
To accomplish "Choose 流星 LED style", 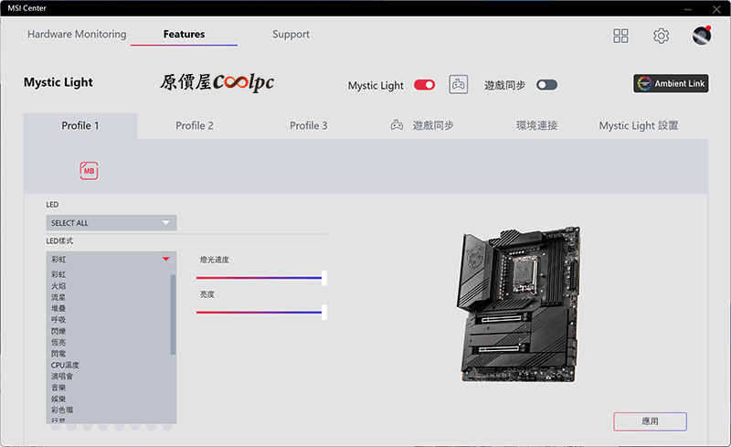I will (58, 297).
